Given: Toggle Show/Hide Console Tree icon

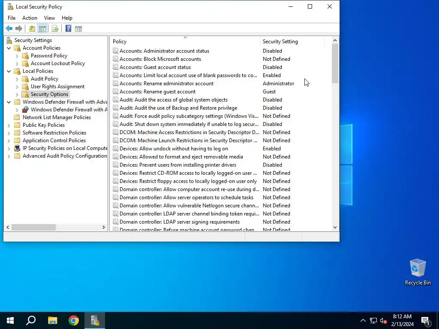Looking at the screenshot, I should pos(42,29).
